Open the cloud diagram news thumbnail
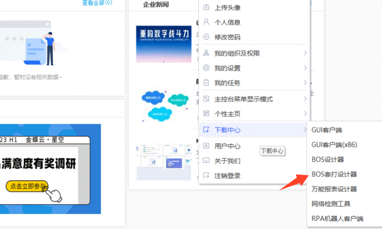 click(164, 103)
